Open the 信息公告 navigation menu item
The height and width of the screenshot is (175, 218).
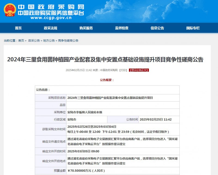(157, 28)
